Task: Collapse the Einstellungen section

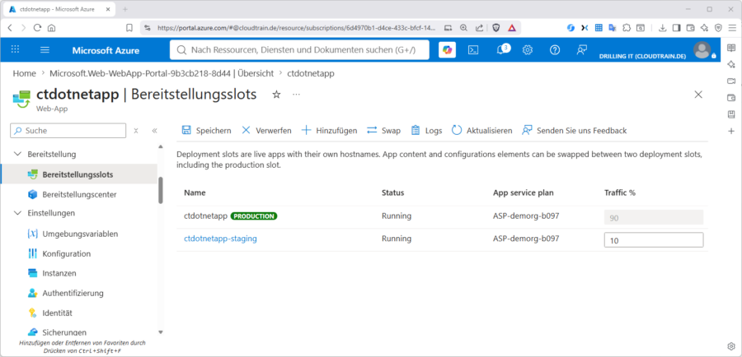Action: tap(18, 213)
